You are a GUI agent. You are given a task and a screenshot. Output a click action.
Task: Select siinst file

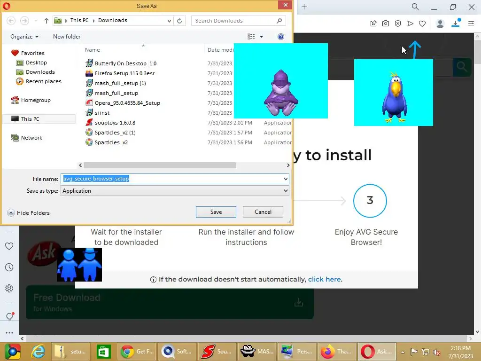point(98,113)
